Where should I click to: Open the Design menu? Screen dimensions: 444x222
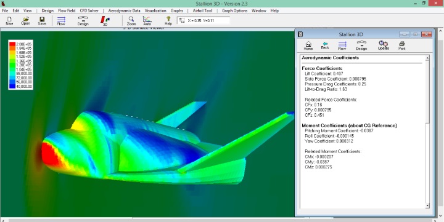(x=47, y=10)
